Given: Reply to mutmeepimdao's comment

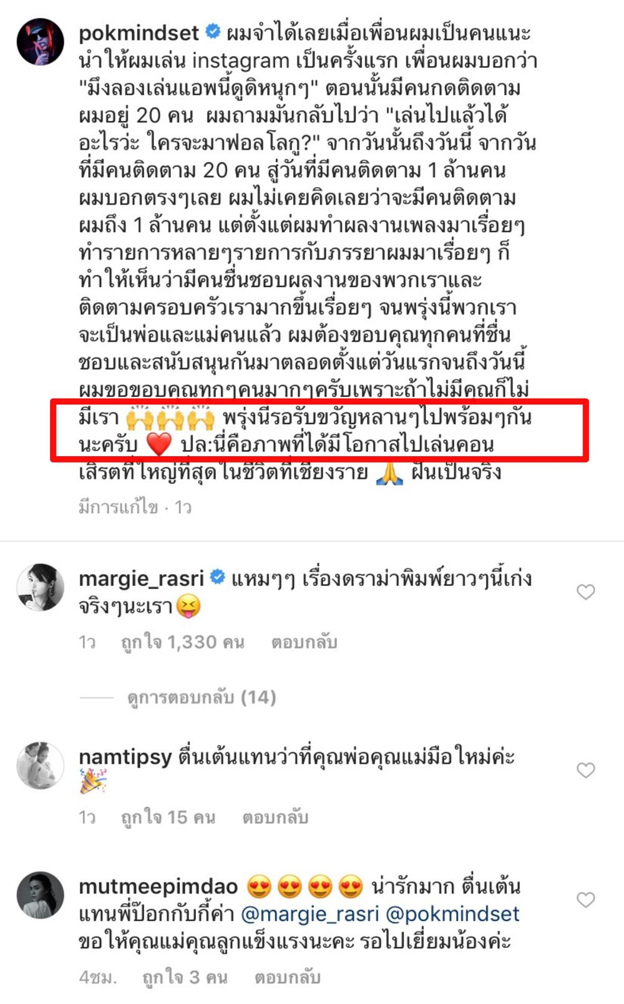Looking at the screenshot, I should pyautogui.click(x=287, y=977).
